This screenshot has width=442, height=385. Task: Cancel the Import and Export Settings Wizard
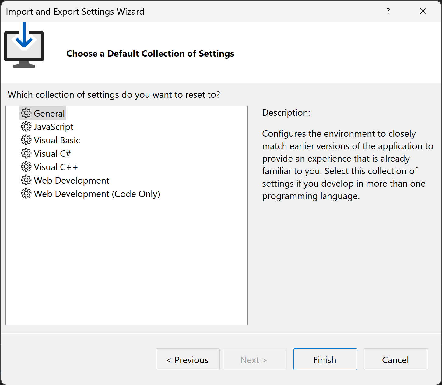pyautogui.click(x=395, y=359)
